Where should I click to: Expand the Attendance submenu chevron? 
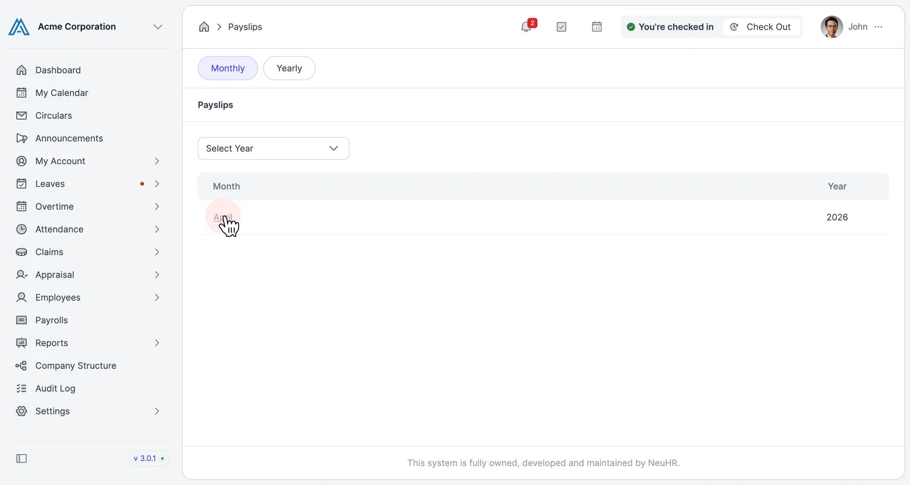click(x=157, y=229)
